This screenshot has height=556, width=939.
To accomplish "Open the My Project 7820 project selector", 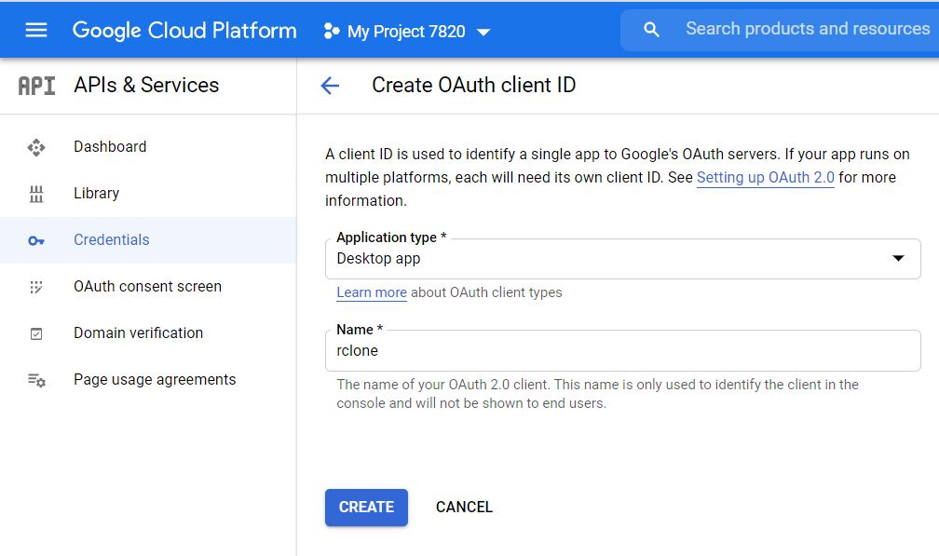I will [406, 32].
